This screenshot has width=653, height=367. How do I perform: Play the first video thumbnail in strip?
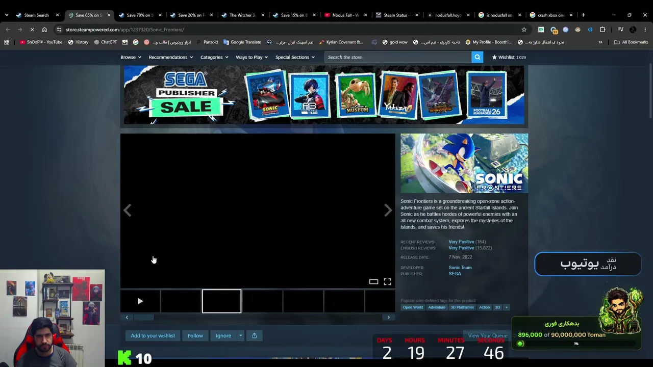(x=140, y=301)
